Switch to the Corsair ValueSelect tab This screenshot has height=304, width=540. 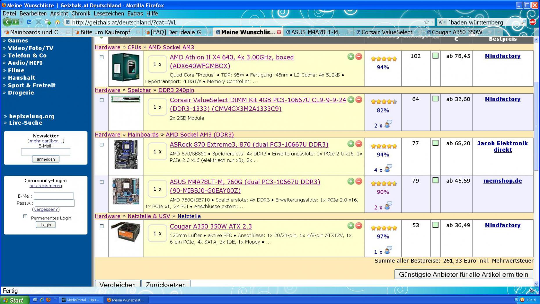[x=389, y=32]
